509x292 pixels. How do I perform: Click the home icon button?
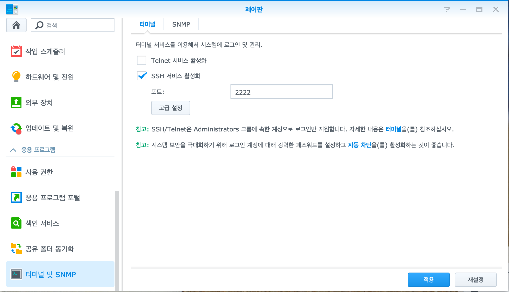(16, 25)
